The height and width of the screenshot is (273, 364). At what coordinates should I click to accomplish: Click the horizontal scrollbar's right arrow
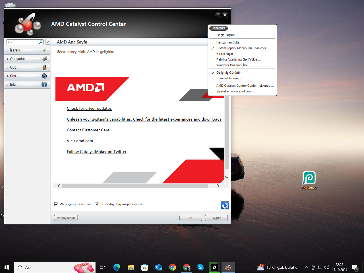point(218,186)
